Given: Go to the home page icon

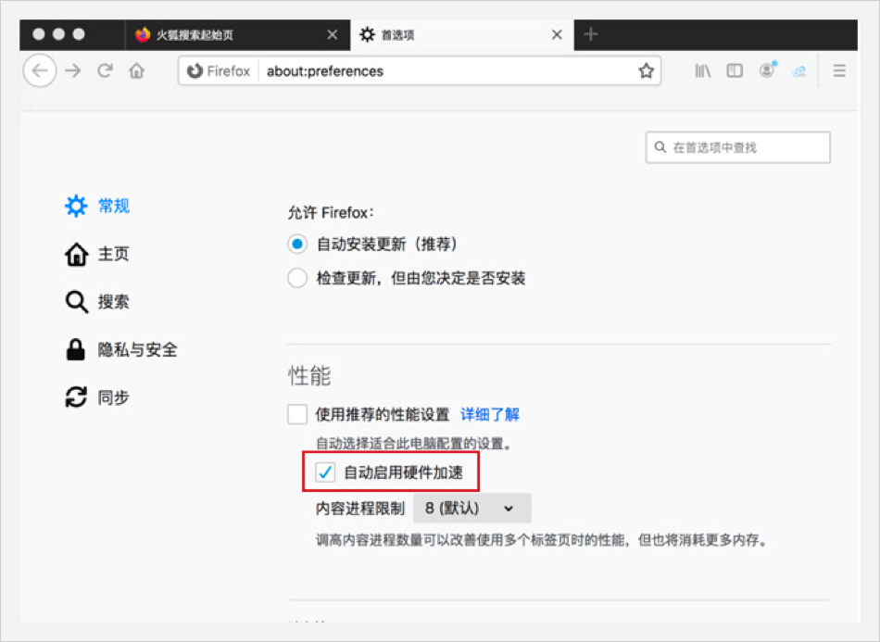Looking at the screenshot, I should tap(137, 70).
